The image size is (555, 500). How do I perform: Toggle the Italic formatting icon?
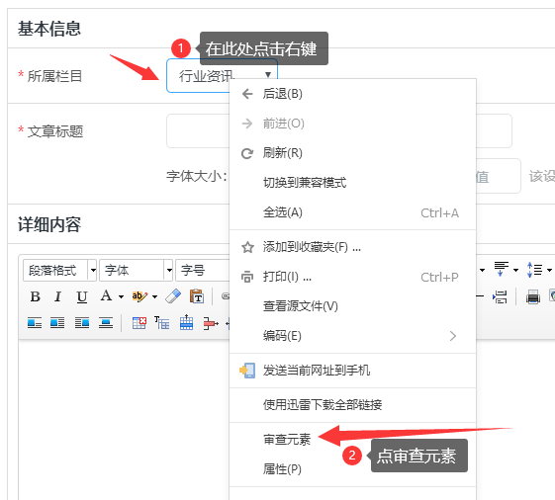coord(58,296)
